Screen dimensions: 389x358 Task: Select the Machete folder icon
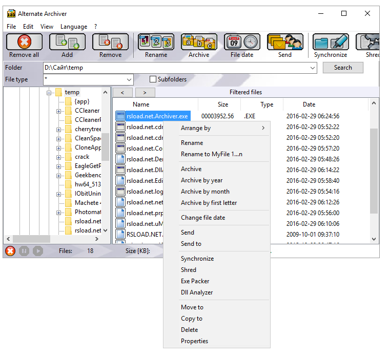68,203
